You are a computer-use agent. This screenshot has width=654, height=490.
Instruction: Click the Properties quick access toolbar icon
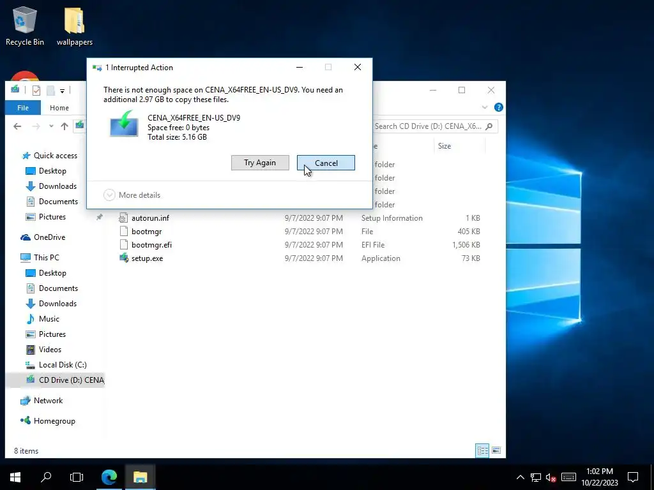[36, 91]
